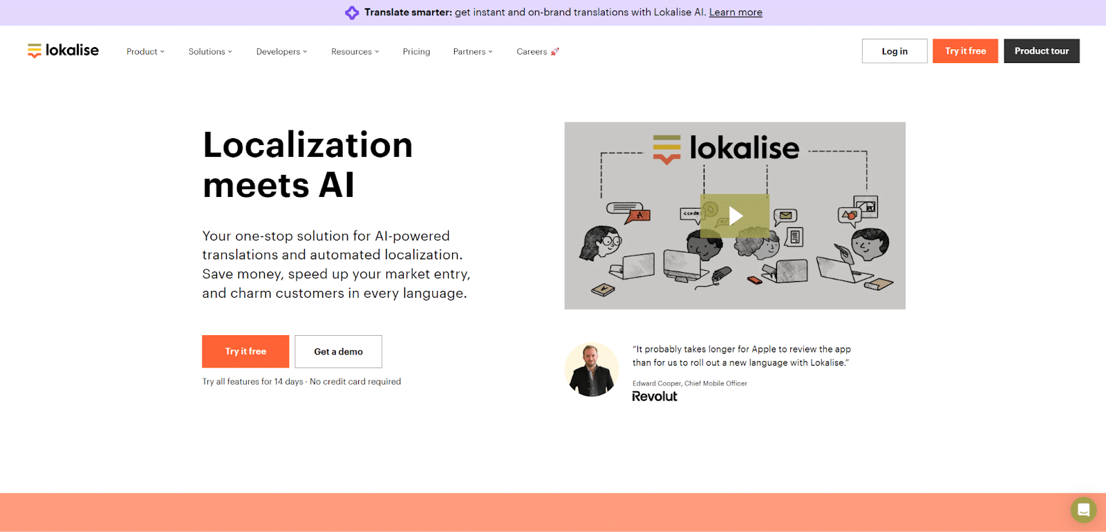The height and width of the screenshot is (532, 1106).
Task: Request a demo with Get a demo
Action: pyautogui.click(x=338, y=352)
